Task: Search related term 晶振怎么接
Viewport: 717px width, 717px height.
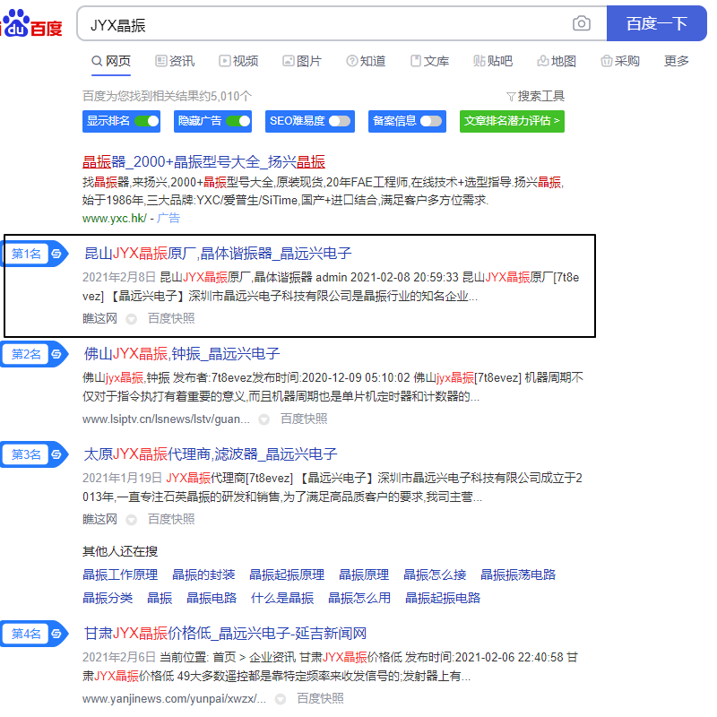Action: (x=435, y=574)
